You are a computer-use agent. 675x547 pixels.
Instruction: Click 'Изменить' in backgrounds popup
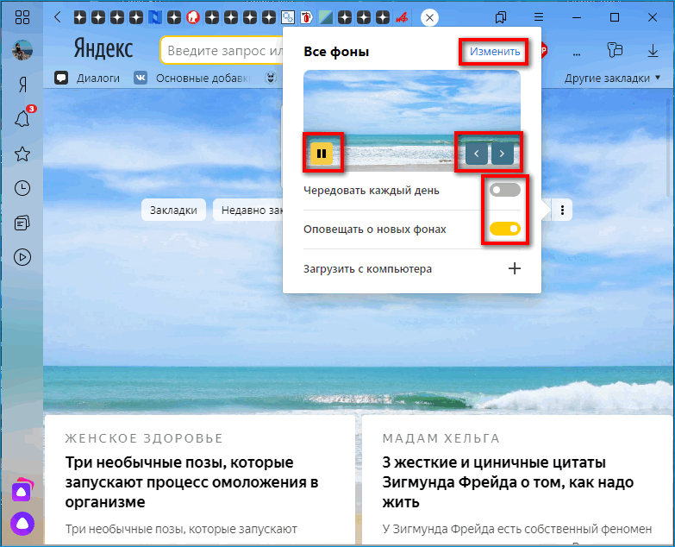pyautogui.click(x=495, y=52)
